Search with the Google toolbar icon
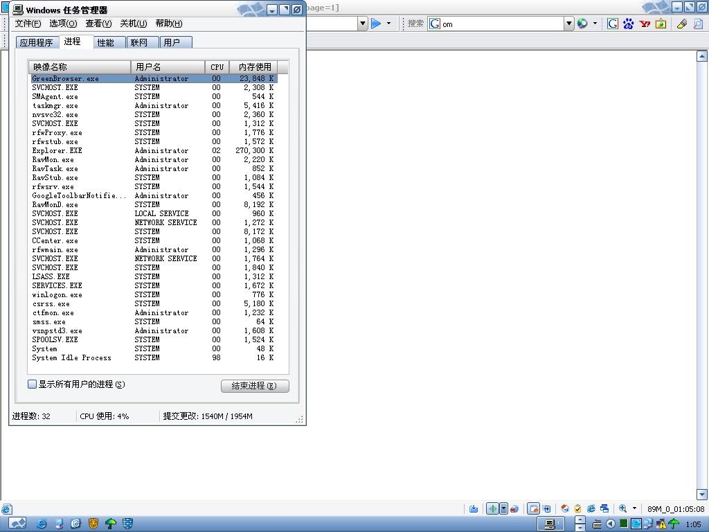Viewport: 709px width, 532px height. click(613, 24)
